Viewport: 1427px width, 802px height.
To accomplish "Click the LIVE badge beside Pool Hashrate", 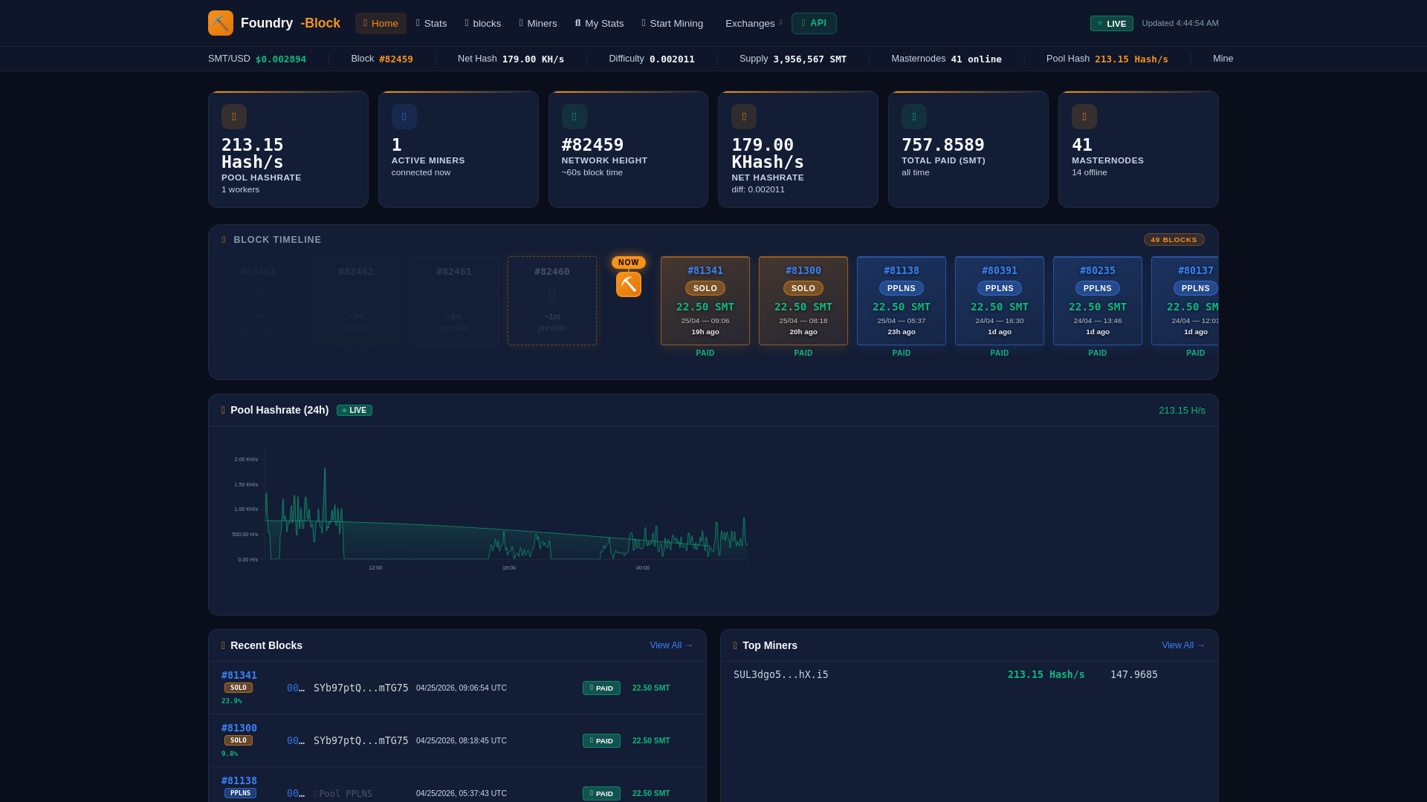I will (355, 410).
